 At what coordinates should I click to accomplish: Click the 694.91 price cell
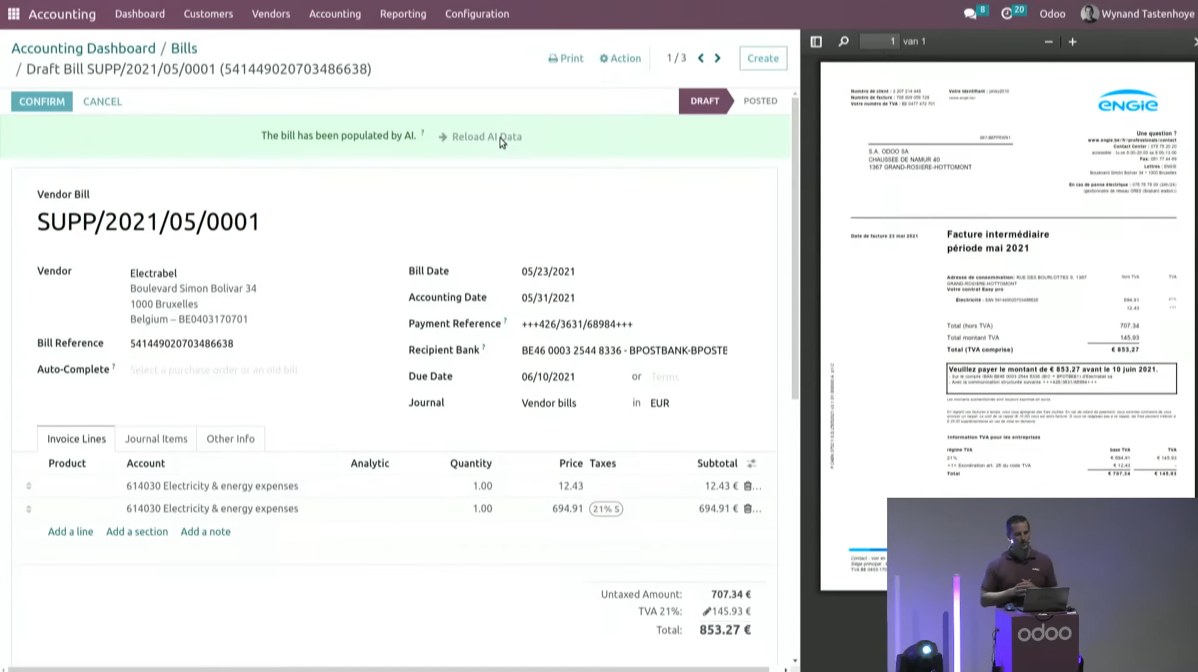[x=567, y=508]
